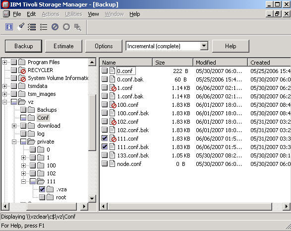This screenshot has height=231, width=291.
Task: Click the bulleted list toolbar icon
Action: [44, 27]
